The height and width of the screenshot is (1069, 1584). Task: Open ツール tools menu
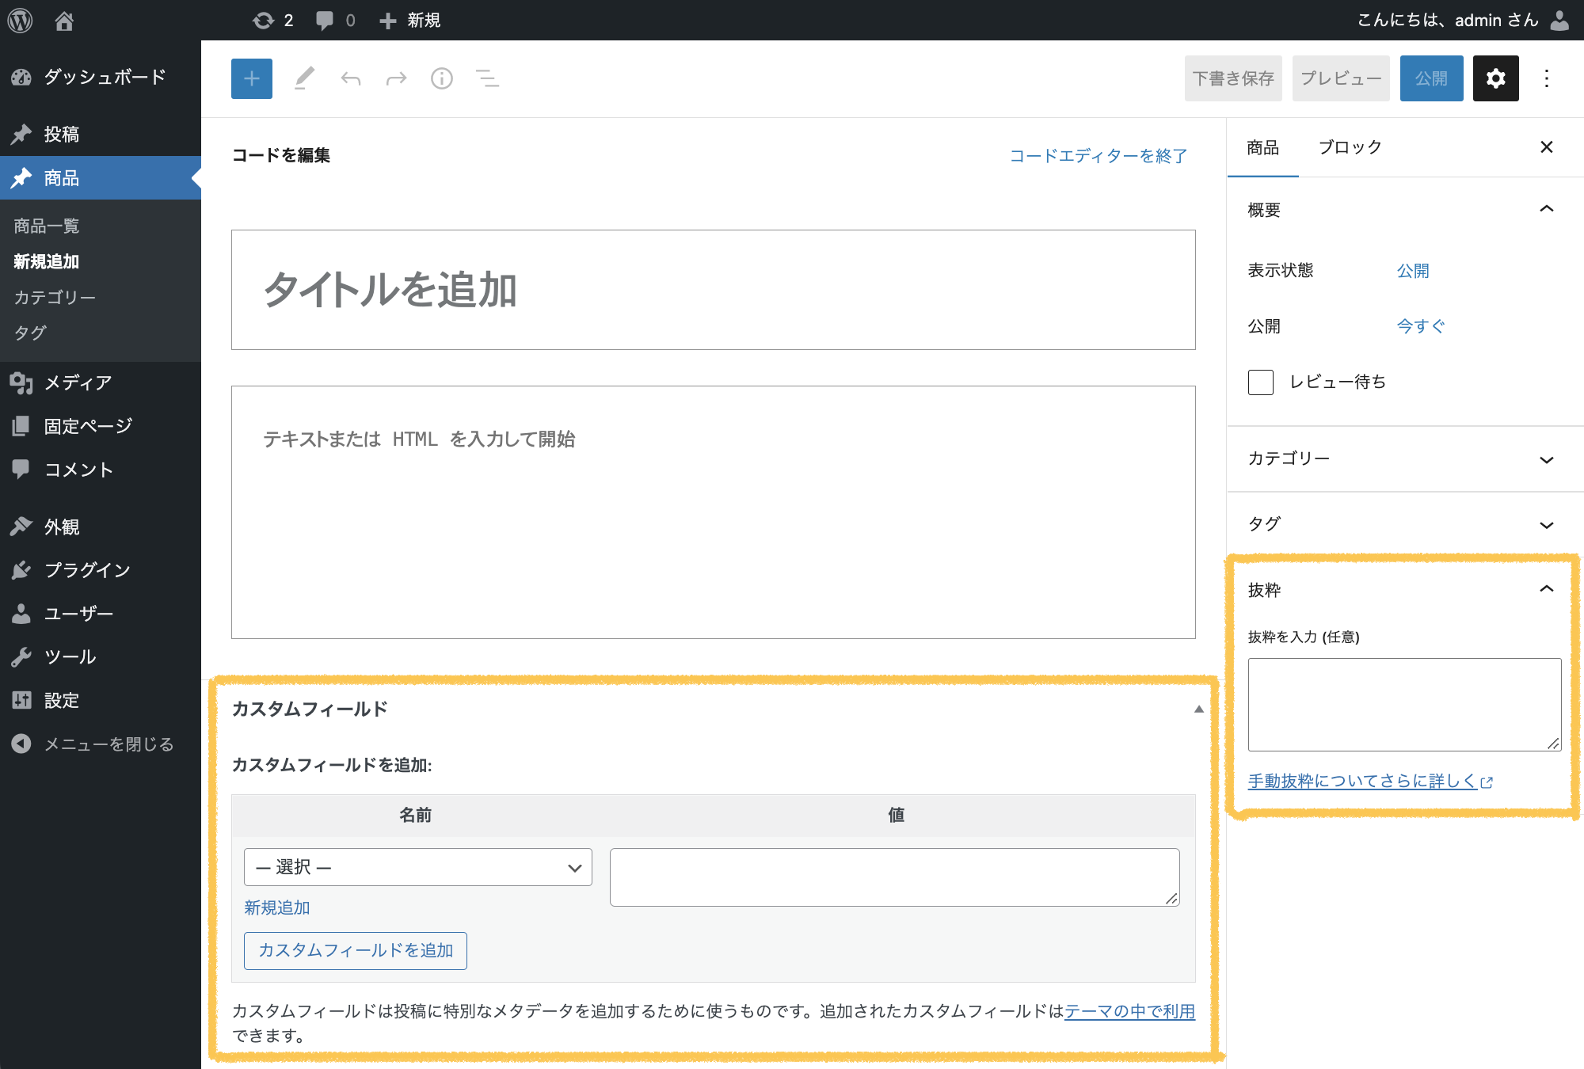point(101,658)
